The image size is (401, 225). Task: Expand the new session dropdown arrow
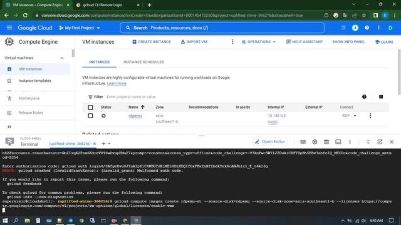pos(109,144)
